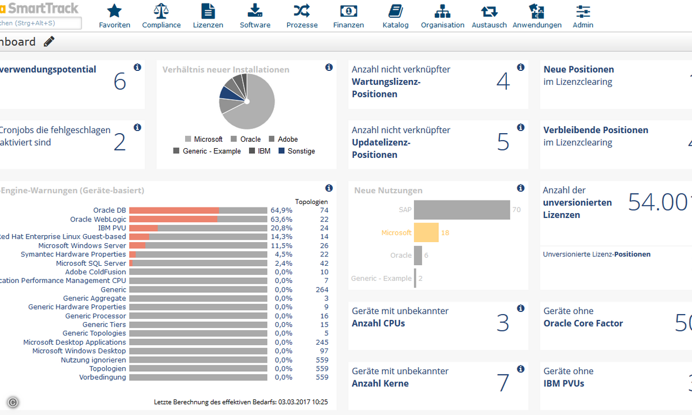Click the "Microsoft SQL Server" row label
The image size is (692, 415).
click(x=91, y=263)
